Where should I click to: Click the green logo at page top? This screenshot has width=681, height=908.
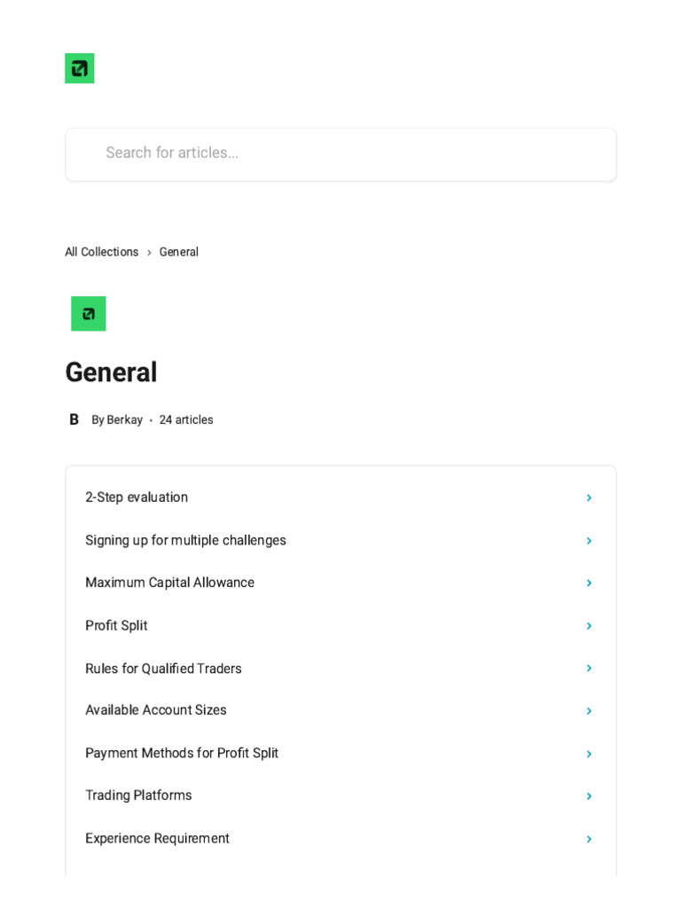[80, 68]
